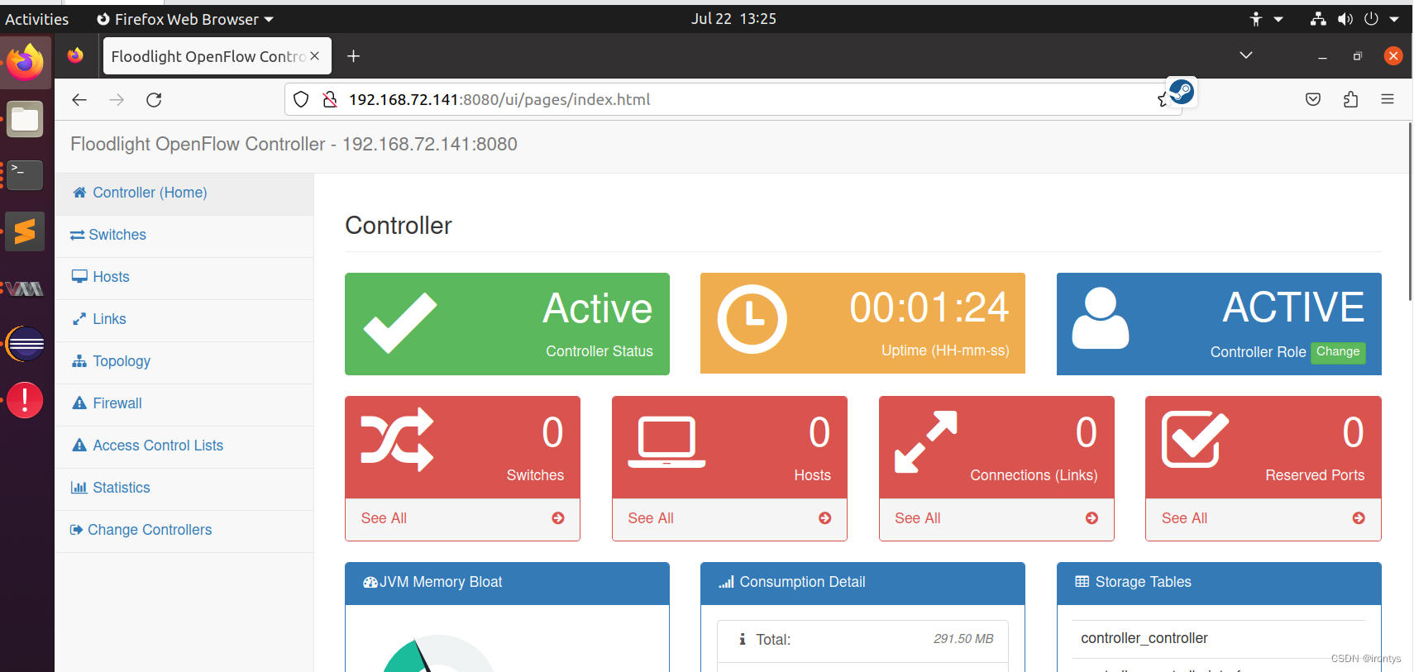
Task: Click the warning triangle icon beside Firewall
Action: pos(79,403)
